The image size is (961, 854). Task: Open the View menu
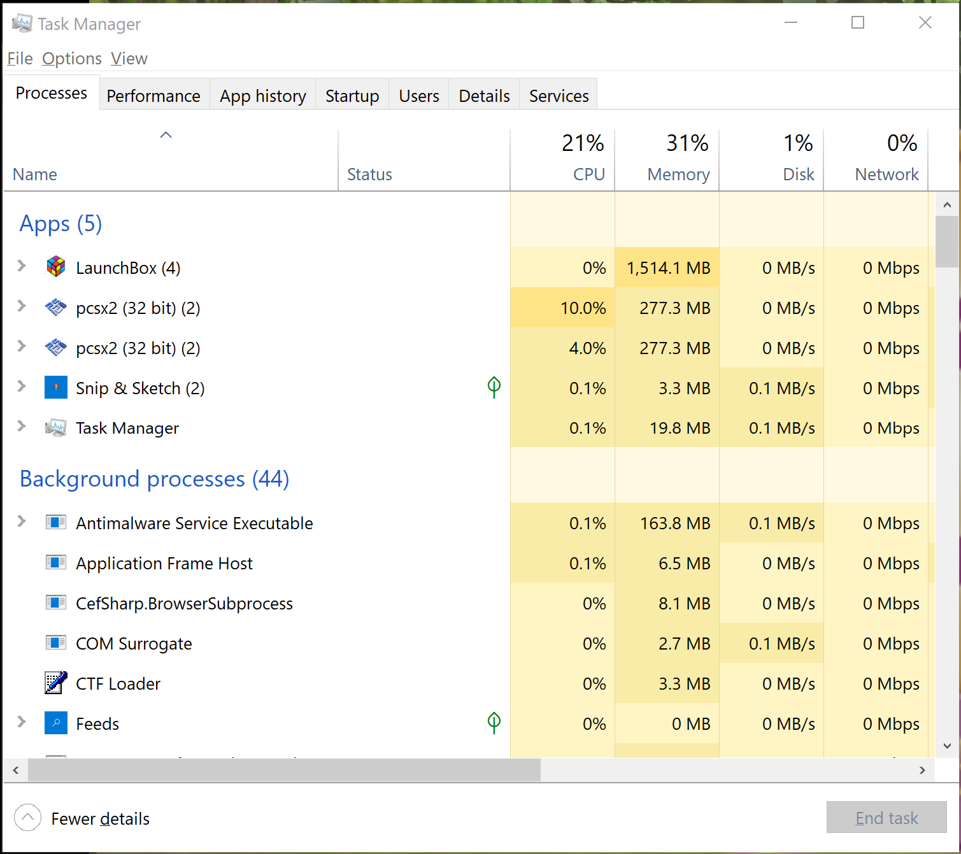(x=129, y=59)
